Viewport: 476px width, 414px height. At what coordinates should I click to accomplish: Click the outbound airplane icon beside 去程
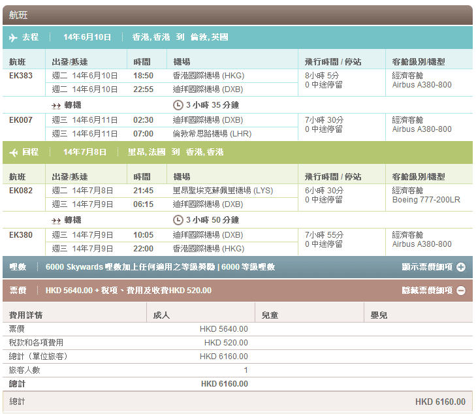13,37
